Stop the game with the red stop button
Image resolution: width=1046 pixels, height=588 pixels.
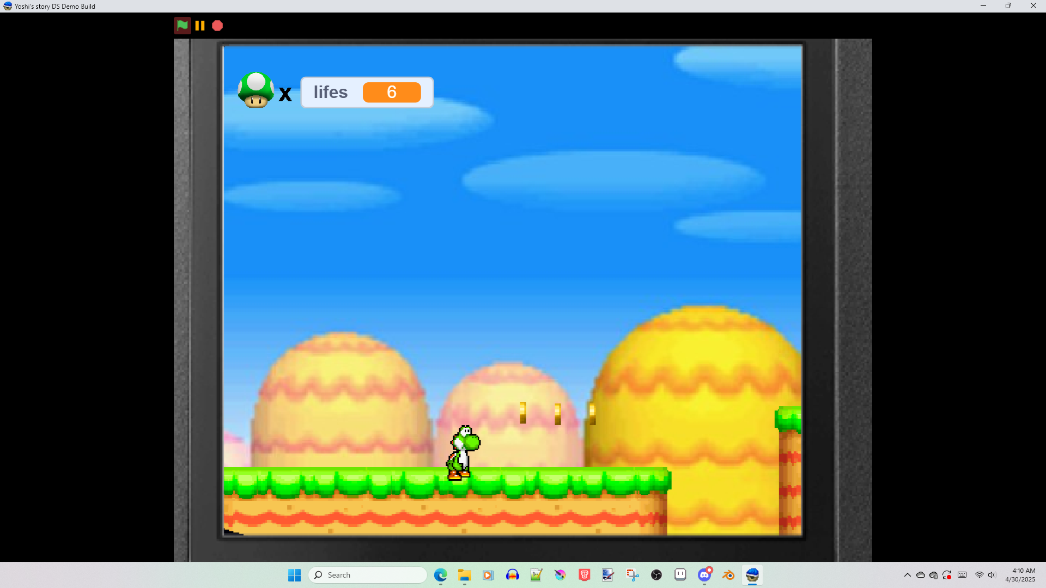point(217,26)
